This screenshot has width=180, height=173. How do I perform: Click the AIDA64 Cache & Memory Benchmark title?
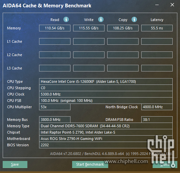tap(47, 6)
